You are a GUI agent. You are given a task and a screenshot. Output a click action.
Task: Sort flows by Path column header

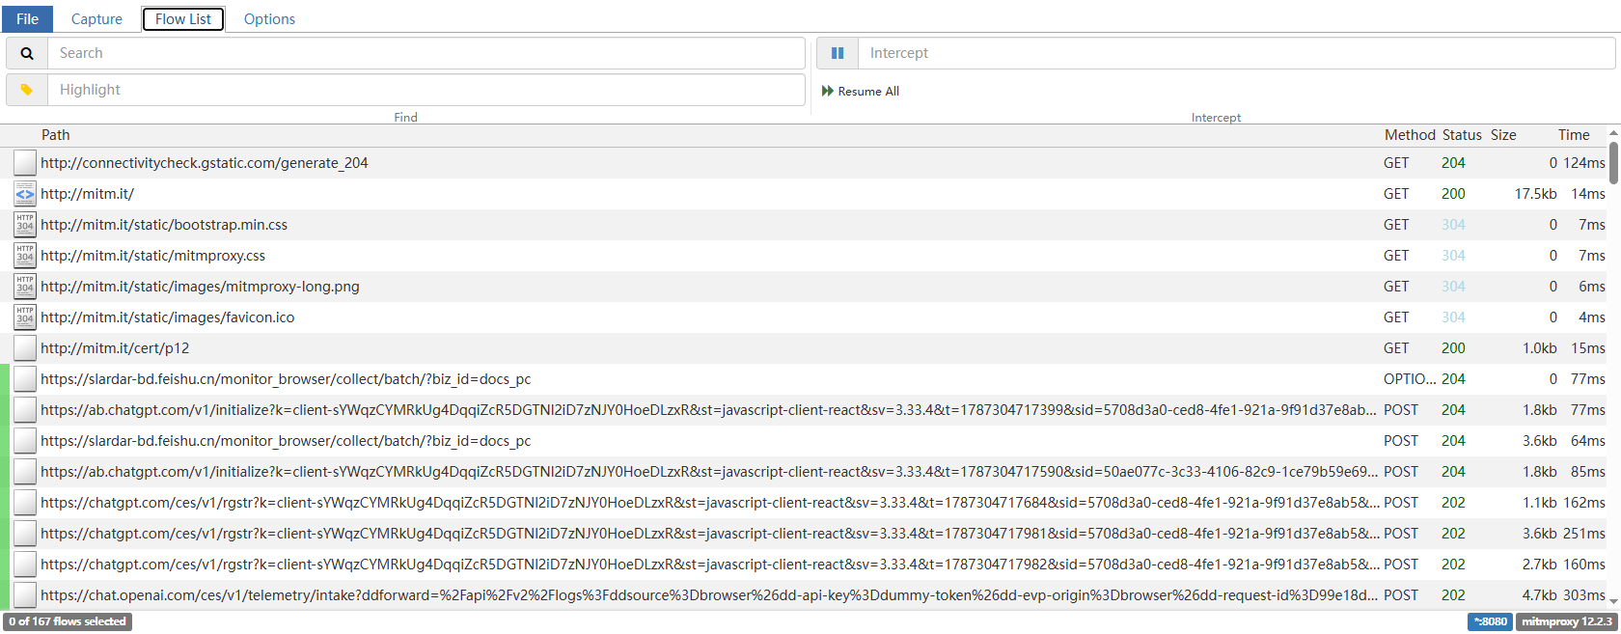55,135
